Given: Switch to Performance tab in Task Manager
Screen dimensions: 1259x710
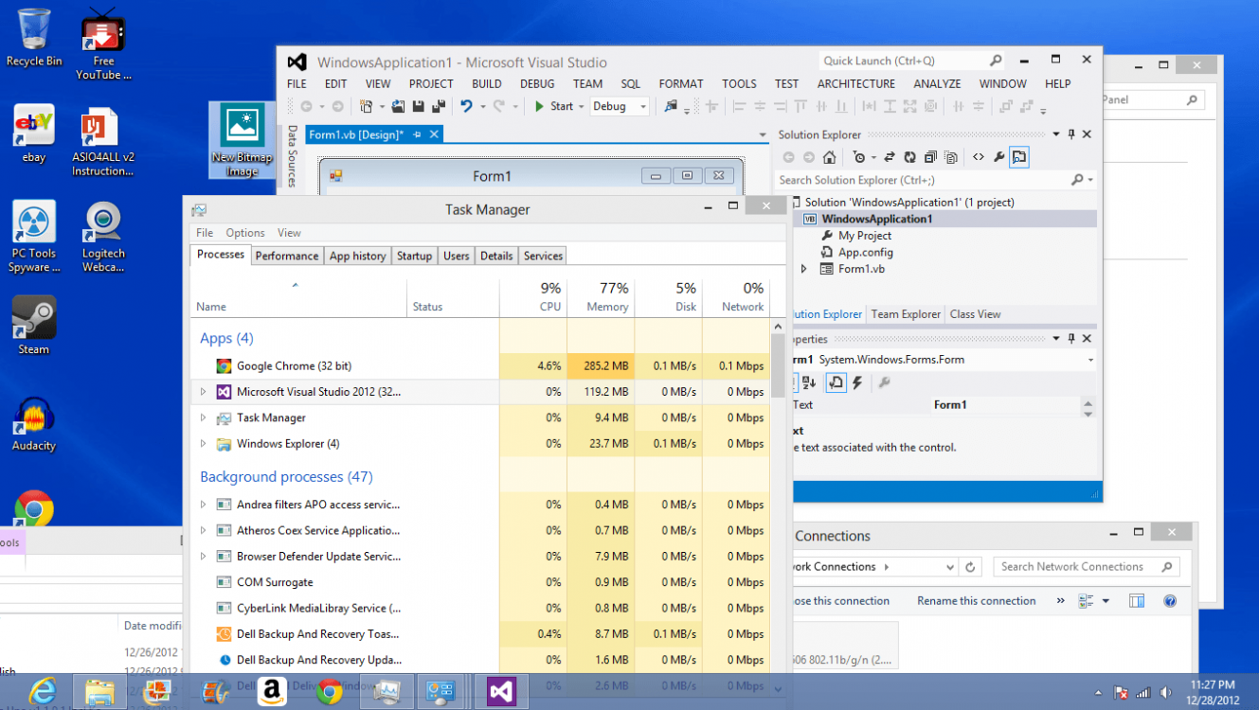Looking at the screenshot, I should click(x=286, y=256).
